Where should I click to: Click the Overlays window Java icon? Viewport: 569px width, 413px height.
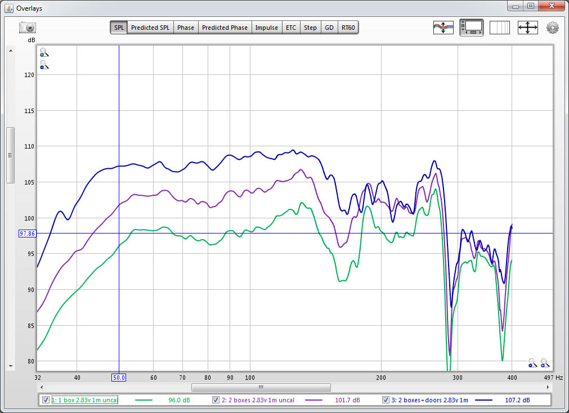pyautogui.click(x=9, y=8)
